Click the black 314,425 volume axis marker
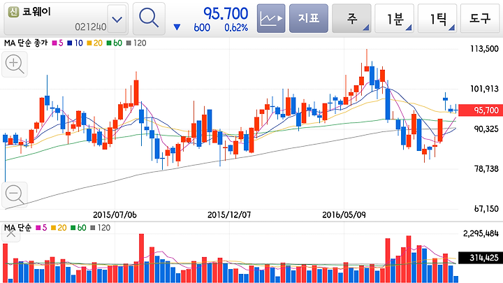Viewport: 503px width, 283px height. pos(481,258)
